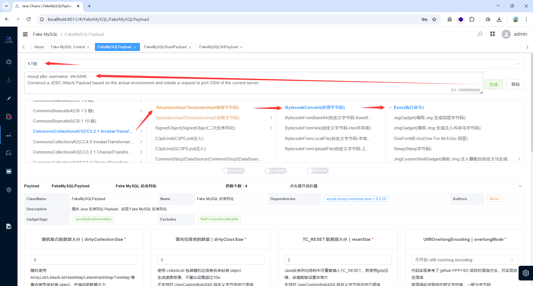Expand TemplatesImpl2 submenu chevron
Screen dimensions: 533x286
tap(271, 118)
